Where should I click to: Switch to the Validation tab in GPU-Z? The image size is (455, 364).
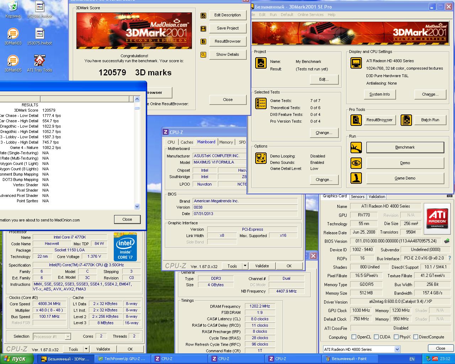(377, 197)
